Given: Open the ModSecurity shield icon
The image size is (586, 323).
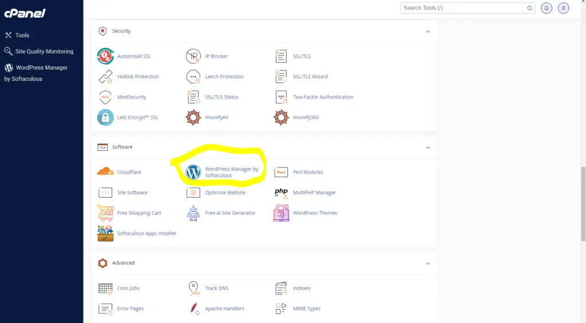Looking at the screenshot, I should (105, 97).
